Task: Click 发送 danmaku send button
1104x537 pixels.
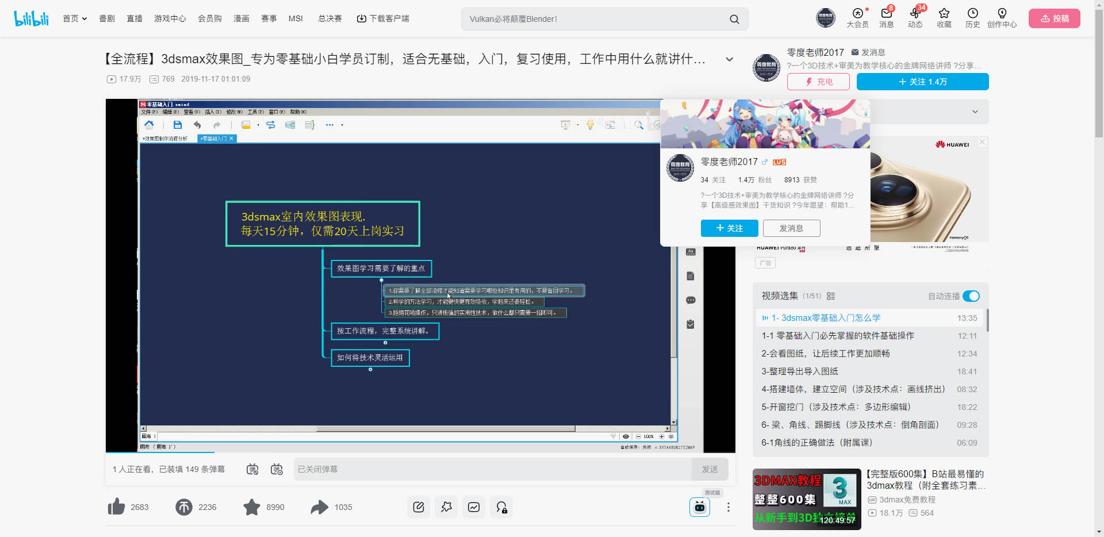Action: tap(710, 469)
